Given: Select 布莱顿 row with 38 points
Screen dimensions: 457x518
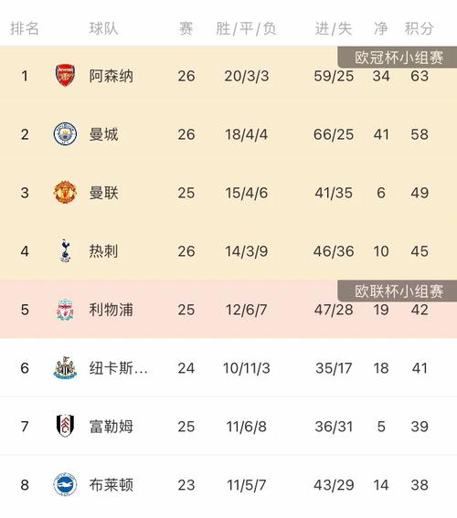Looking at the screenshot, I should pos(228,484).
